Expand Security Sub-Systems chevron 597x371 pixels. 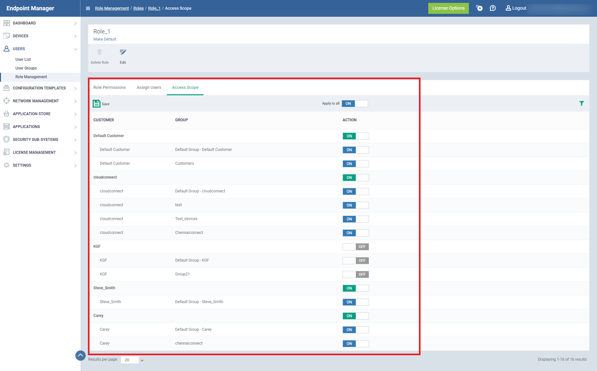pyautogui.click(x=75, y=140)
